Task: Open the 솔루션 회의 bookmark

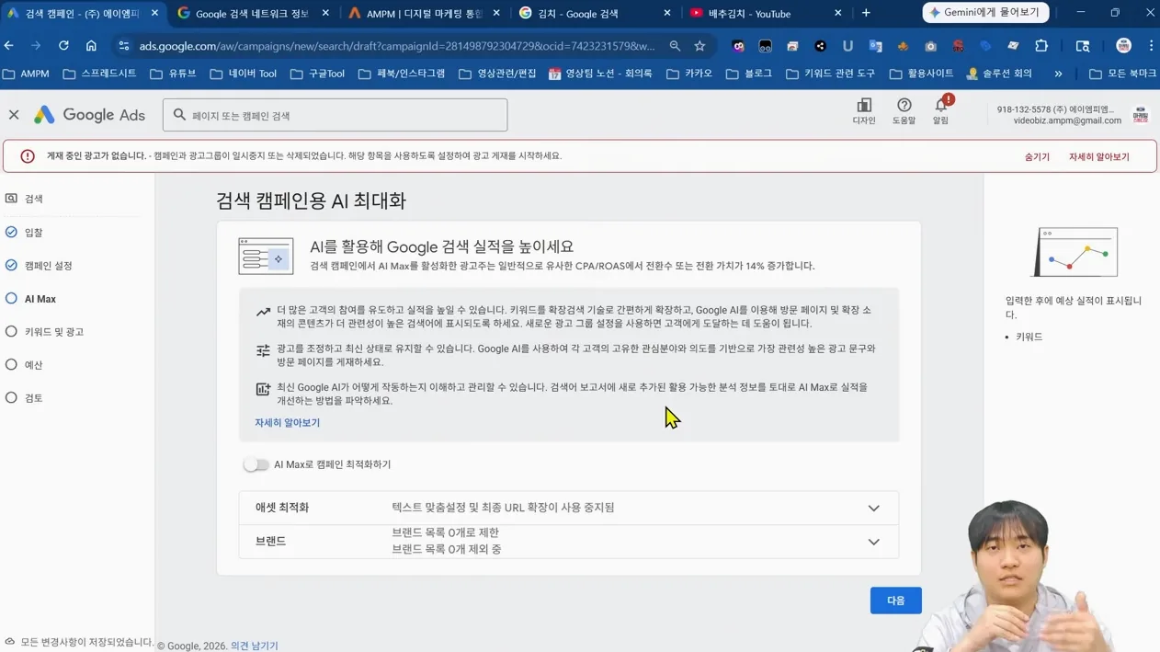Action: pos(998,74)
